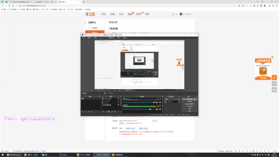
Task: Click the start recording button in OBS controls
Action: (x=189, y=102)
